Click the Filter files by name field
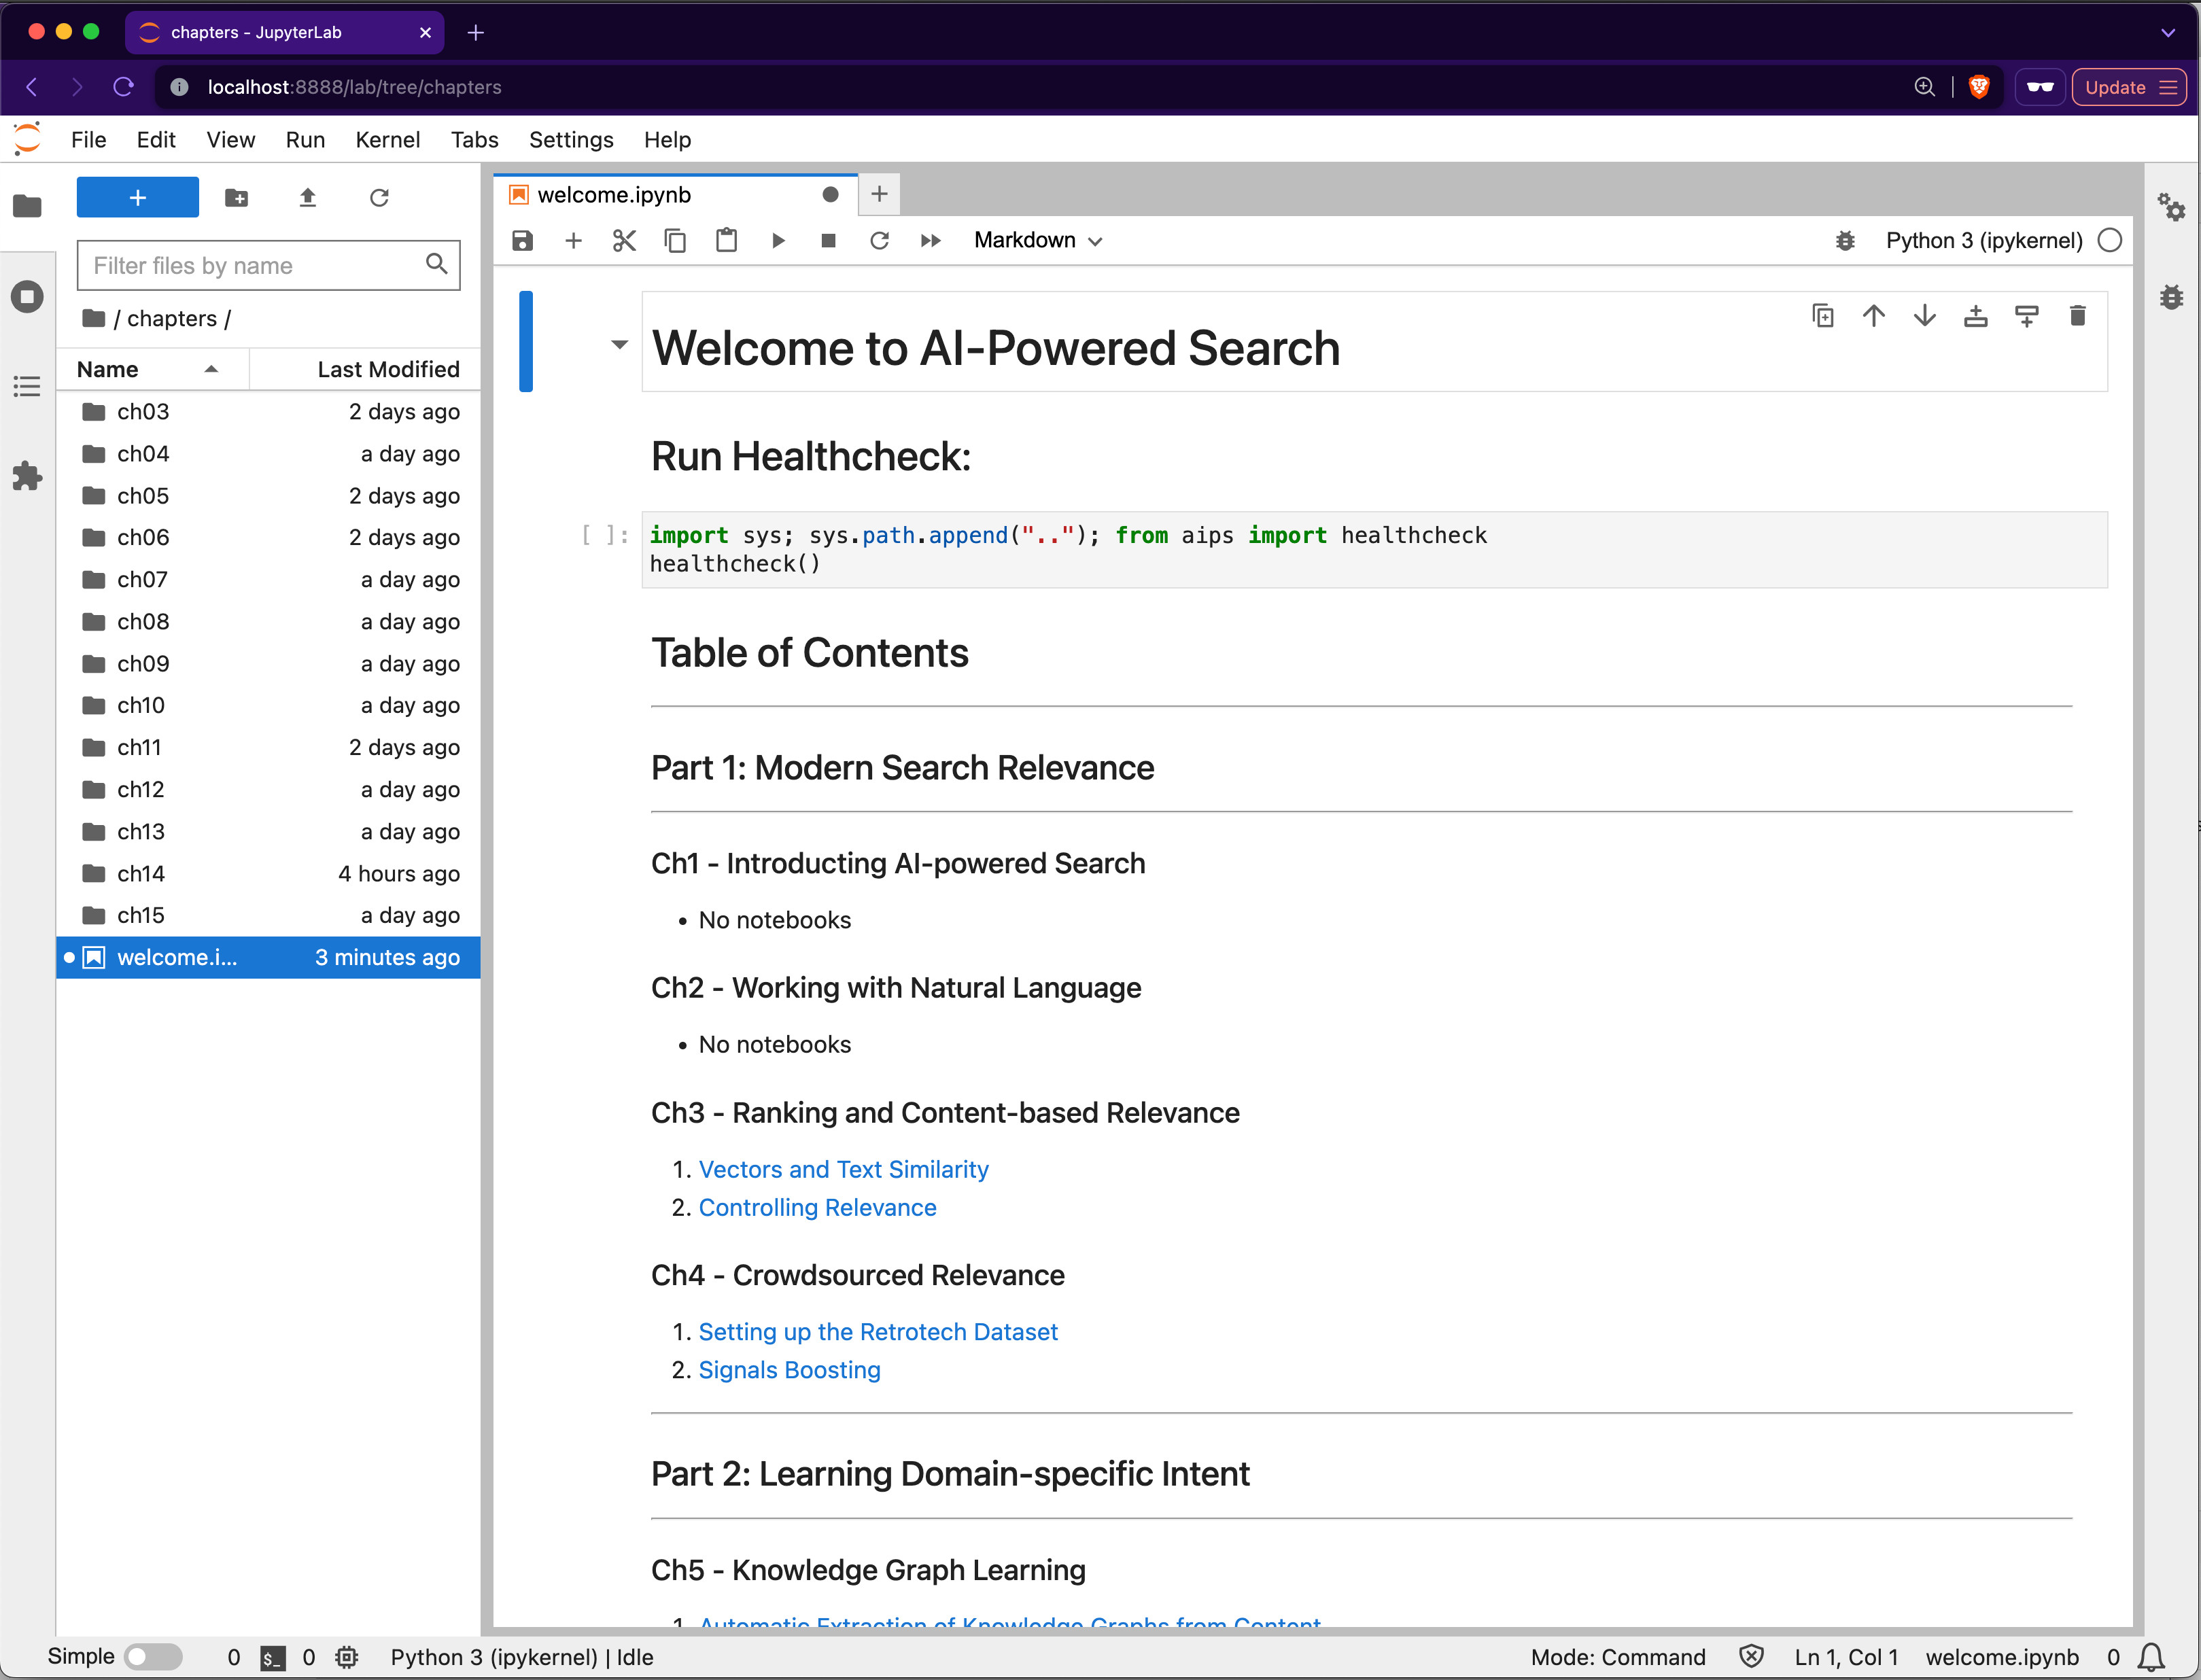2201x1680 pixels. coord(255,265)
